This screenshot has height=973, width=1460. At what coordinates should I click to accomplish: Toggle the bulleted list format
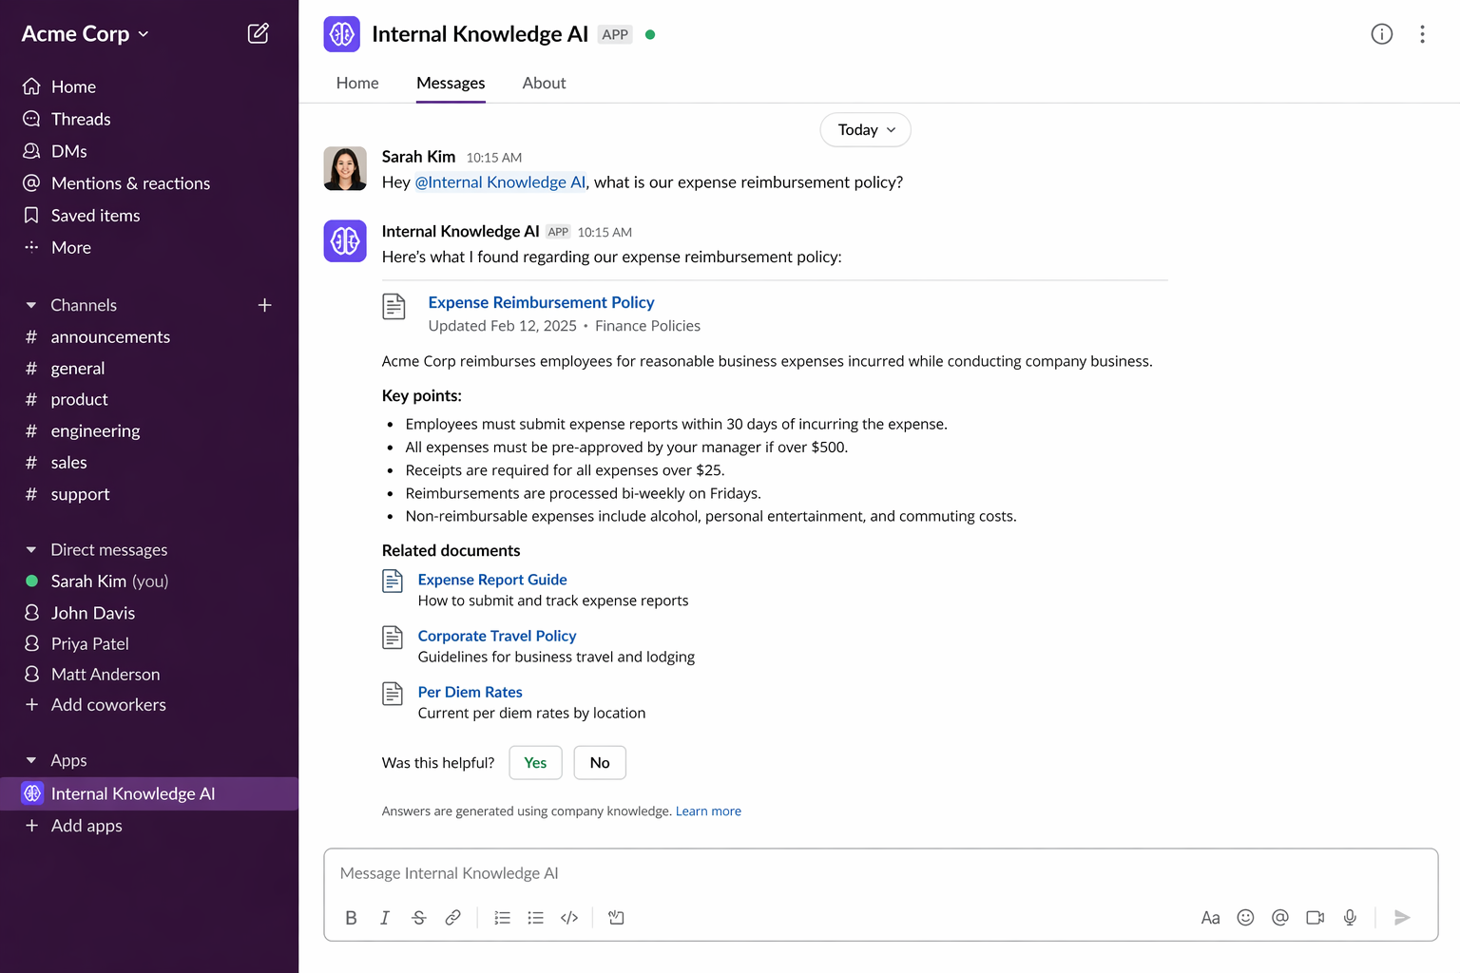535,917
